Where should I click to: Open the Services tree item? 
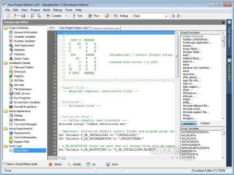click(x=19, y=85)
